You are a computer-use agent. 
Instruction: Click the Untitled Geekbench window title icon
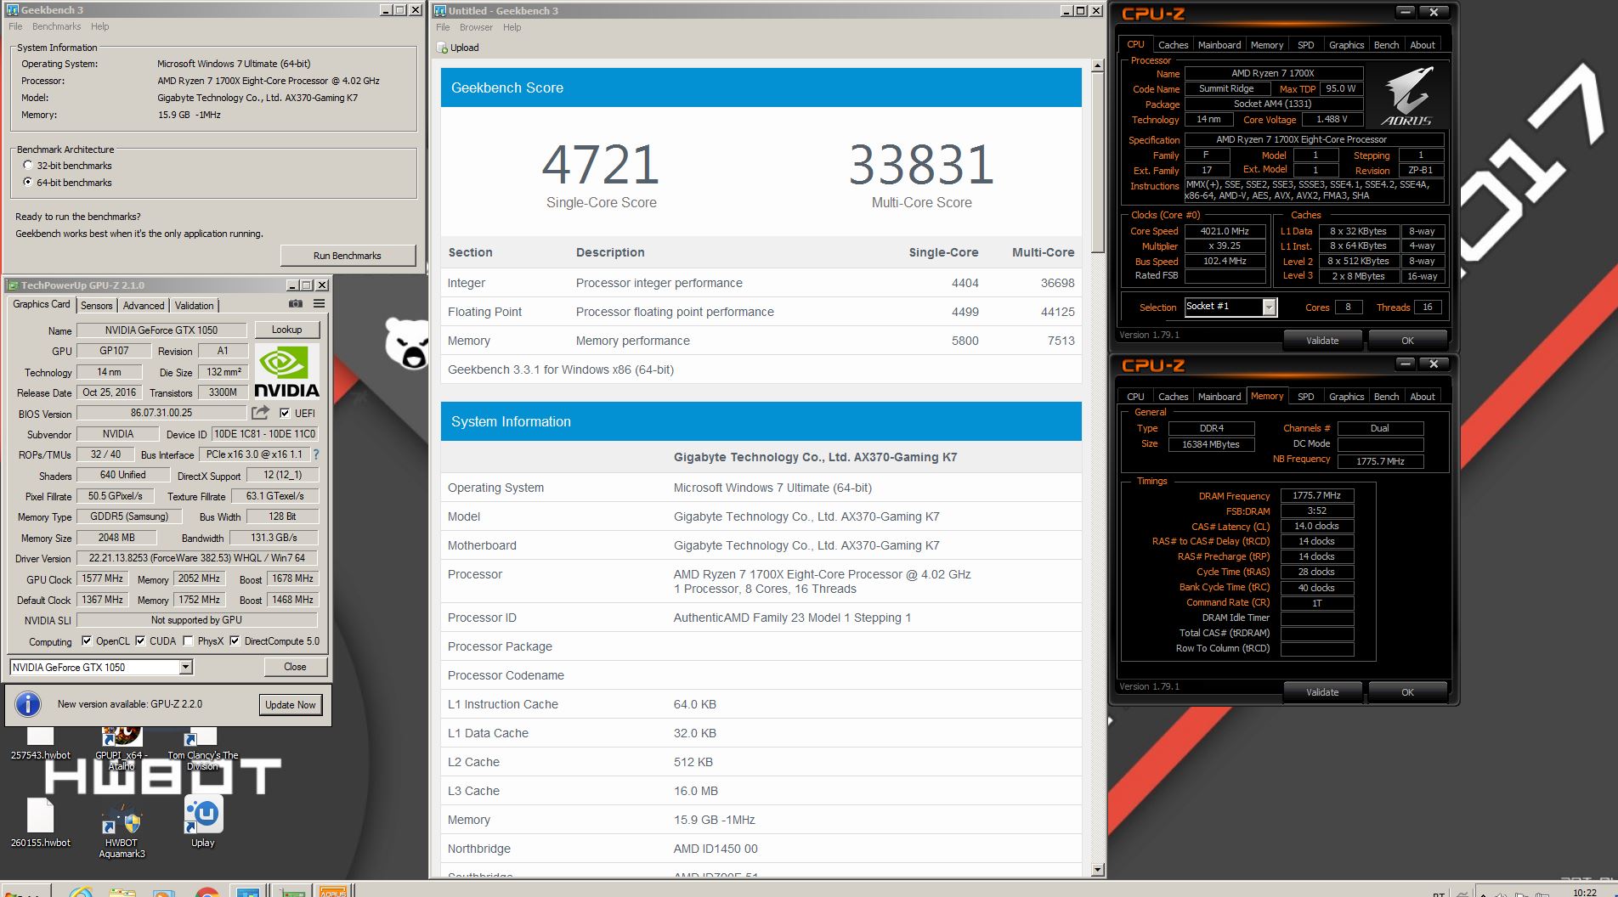[x=440, y=10]
